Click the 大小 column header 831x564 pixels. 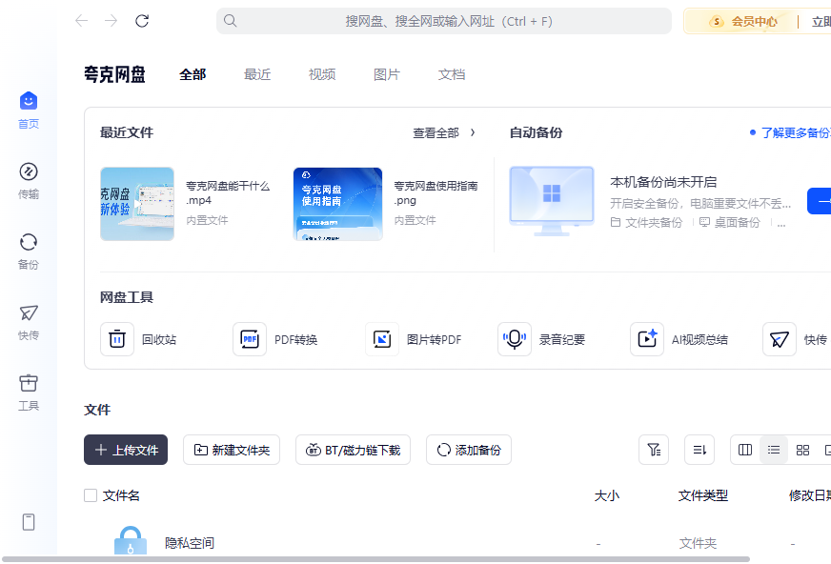607,495
